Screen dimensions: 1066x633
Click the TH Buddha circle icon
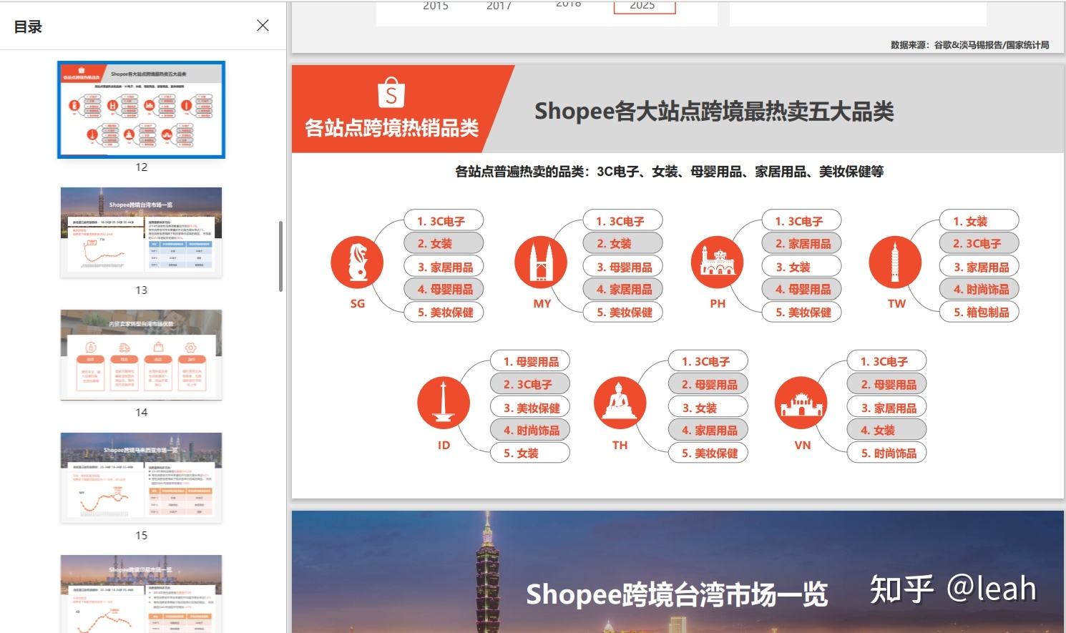(620, 403)
